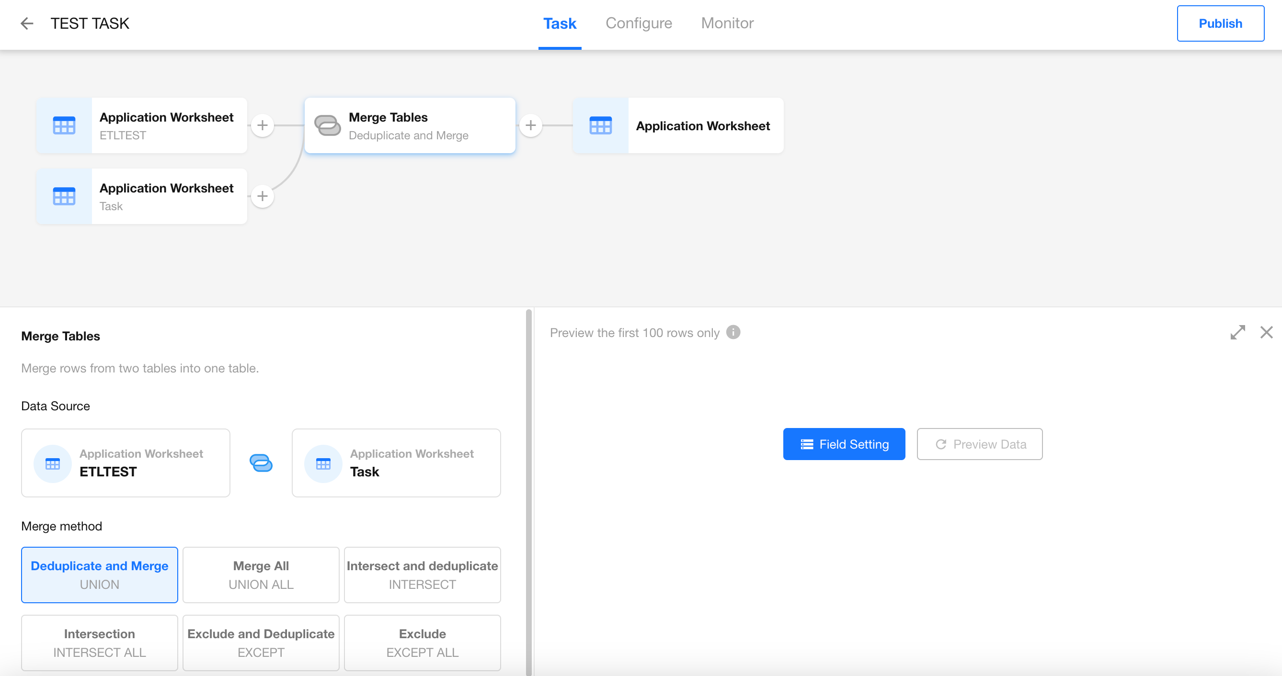Expand preview panel with the diagonal arrows icon
1282x676 pixels.
click(x=1237, y=332)
